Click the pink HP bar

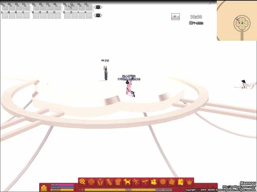62,185
